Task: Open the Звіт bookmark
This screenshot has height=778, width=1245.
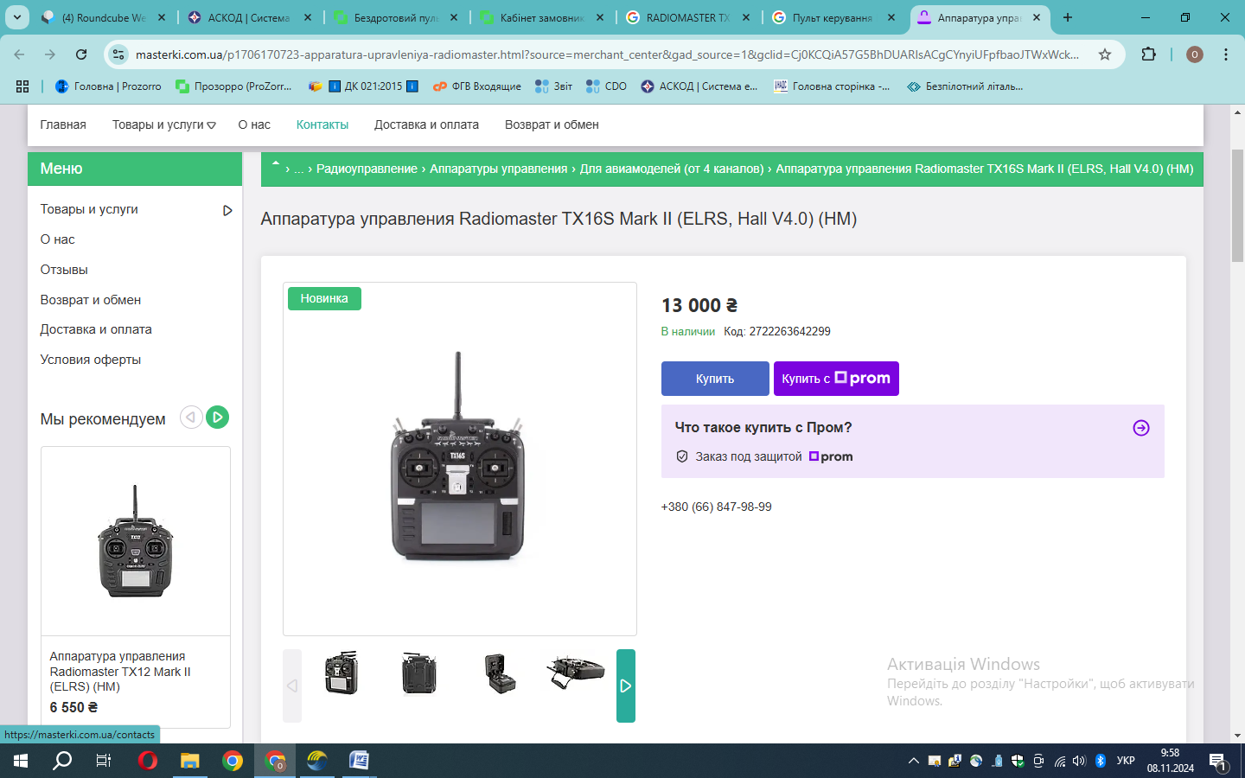Action: coord(553,86)
